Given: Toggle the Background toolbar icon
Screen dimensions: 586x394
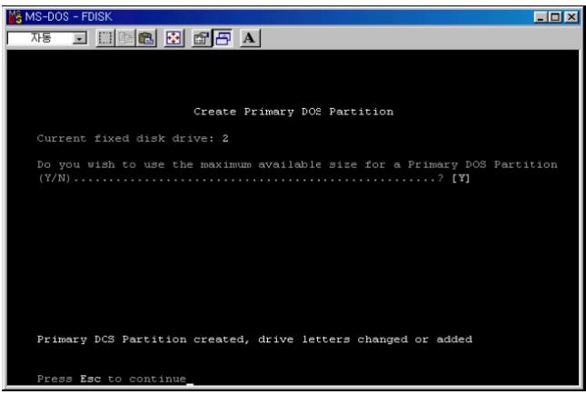Looking at the screenshot, I should pyautogui.click(x=223, y=38).
